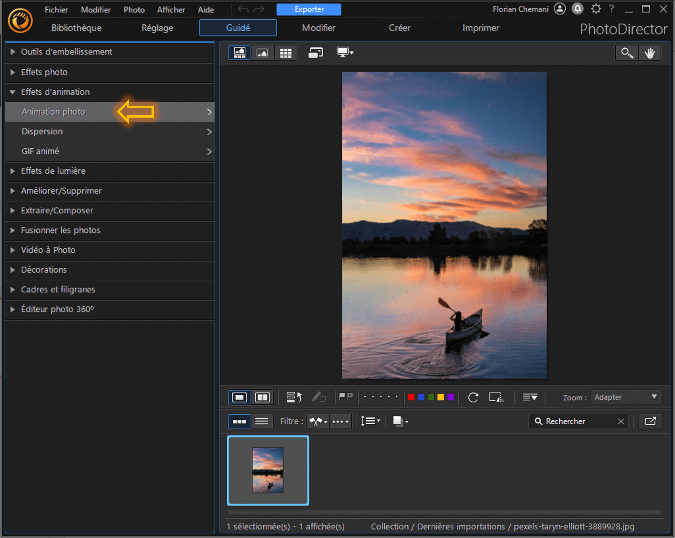Screen dimensions: 675x538
Task: Activate the zoom magnifier tool
Action: [x=626, y=53]
